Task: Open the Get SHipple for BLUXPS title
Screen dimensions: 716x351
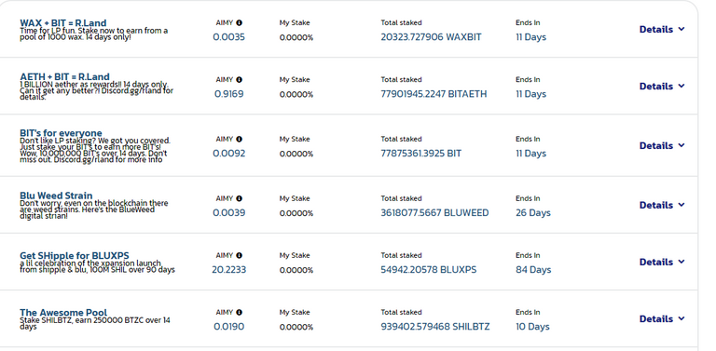Action: click(75, 255)
